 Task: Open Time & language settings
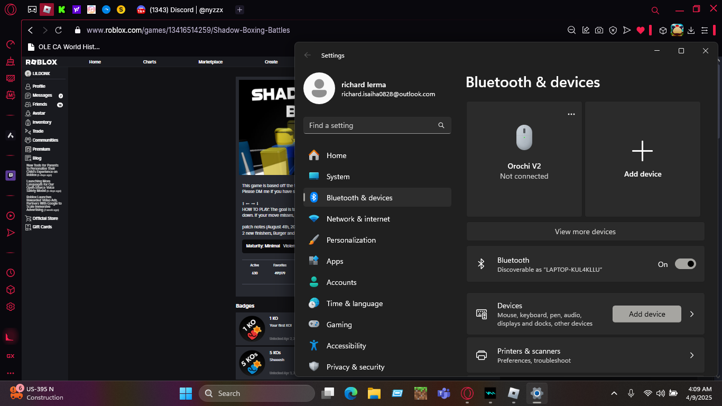pos(377,303)
